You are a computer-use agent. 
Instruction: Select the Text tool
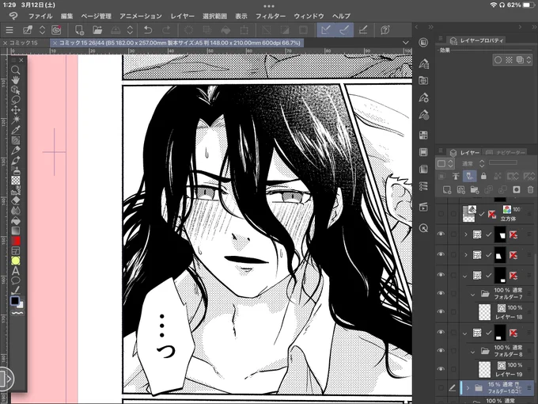point(16,271)
